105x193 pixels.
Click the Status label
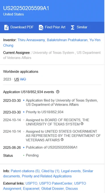[8, 156]
